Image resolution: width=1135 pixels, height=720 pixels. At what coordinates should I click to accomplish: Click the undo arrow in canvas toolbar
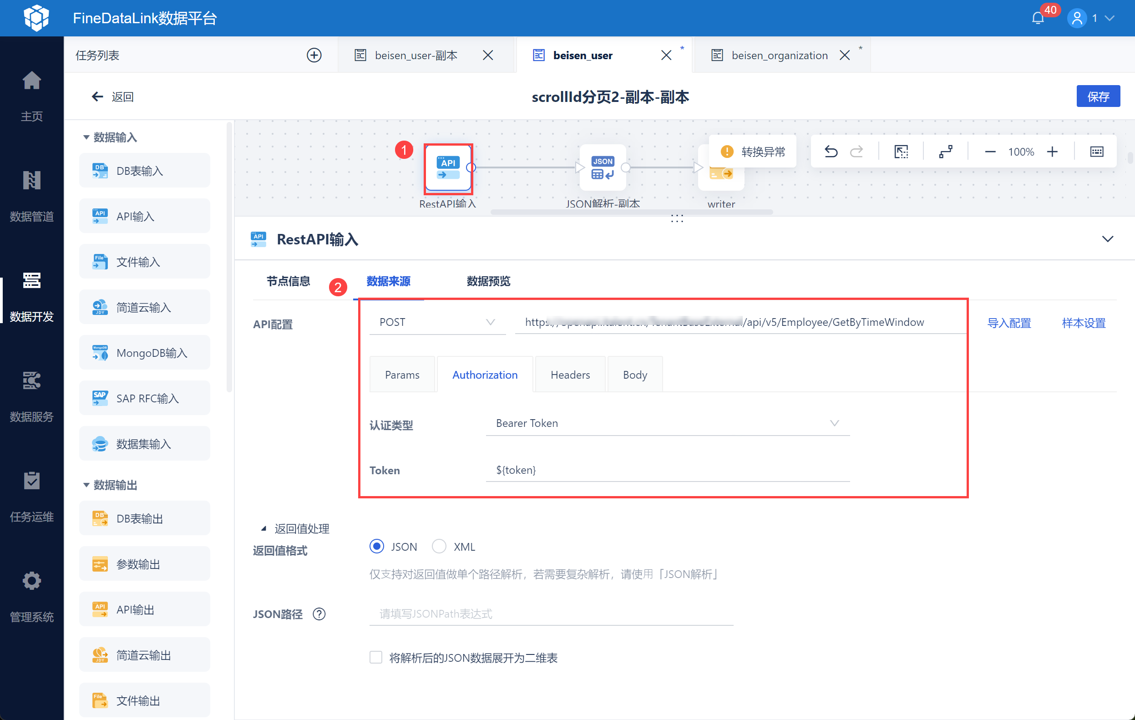click(x=831, y=152)
